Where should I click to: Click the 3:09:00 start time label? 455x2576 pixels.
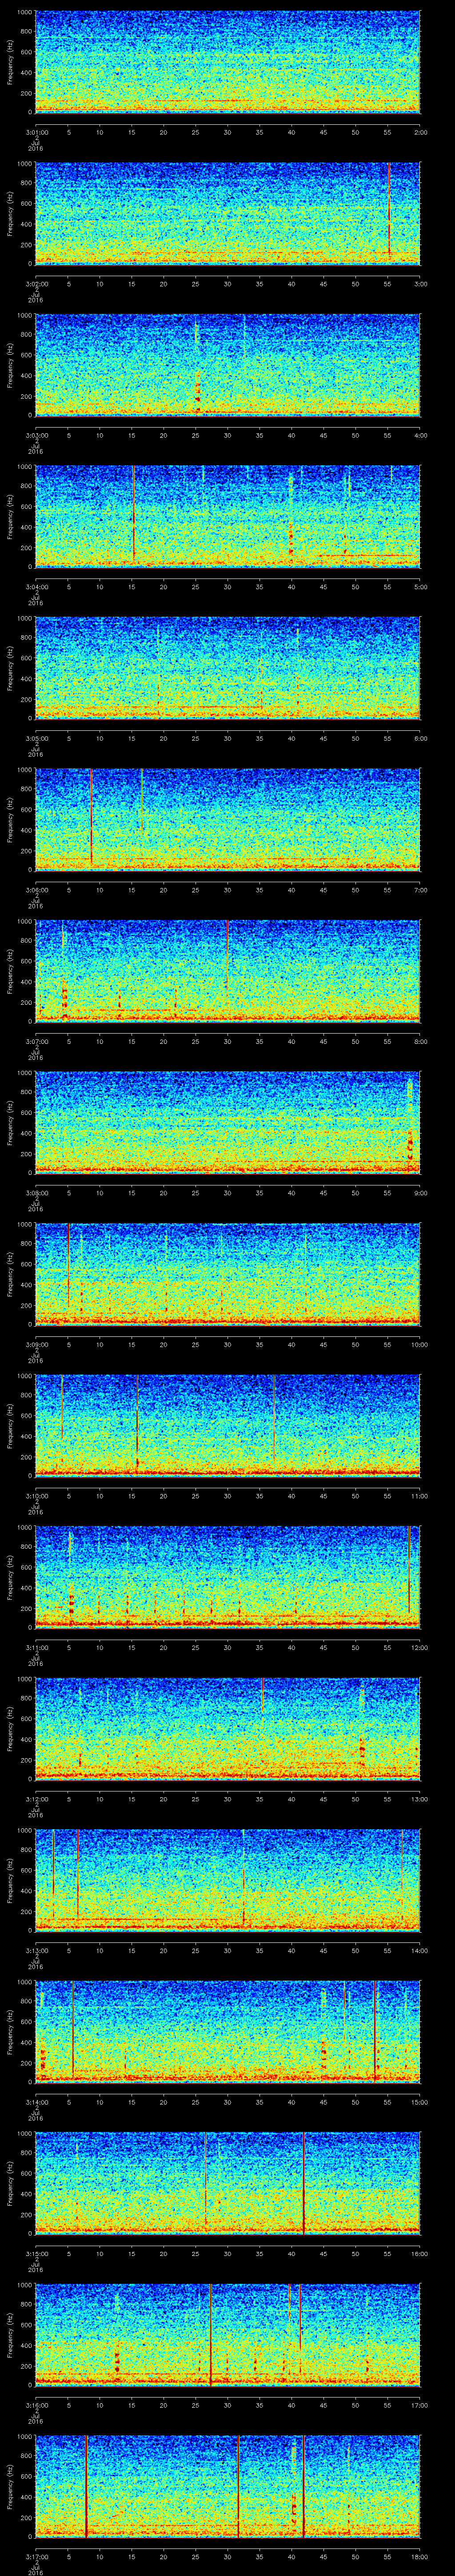click(x=36, y=1344)
